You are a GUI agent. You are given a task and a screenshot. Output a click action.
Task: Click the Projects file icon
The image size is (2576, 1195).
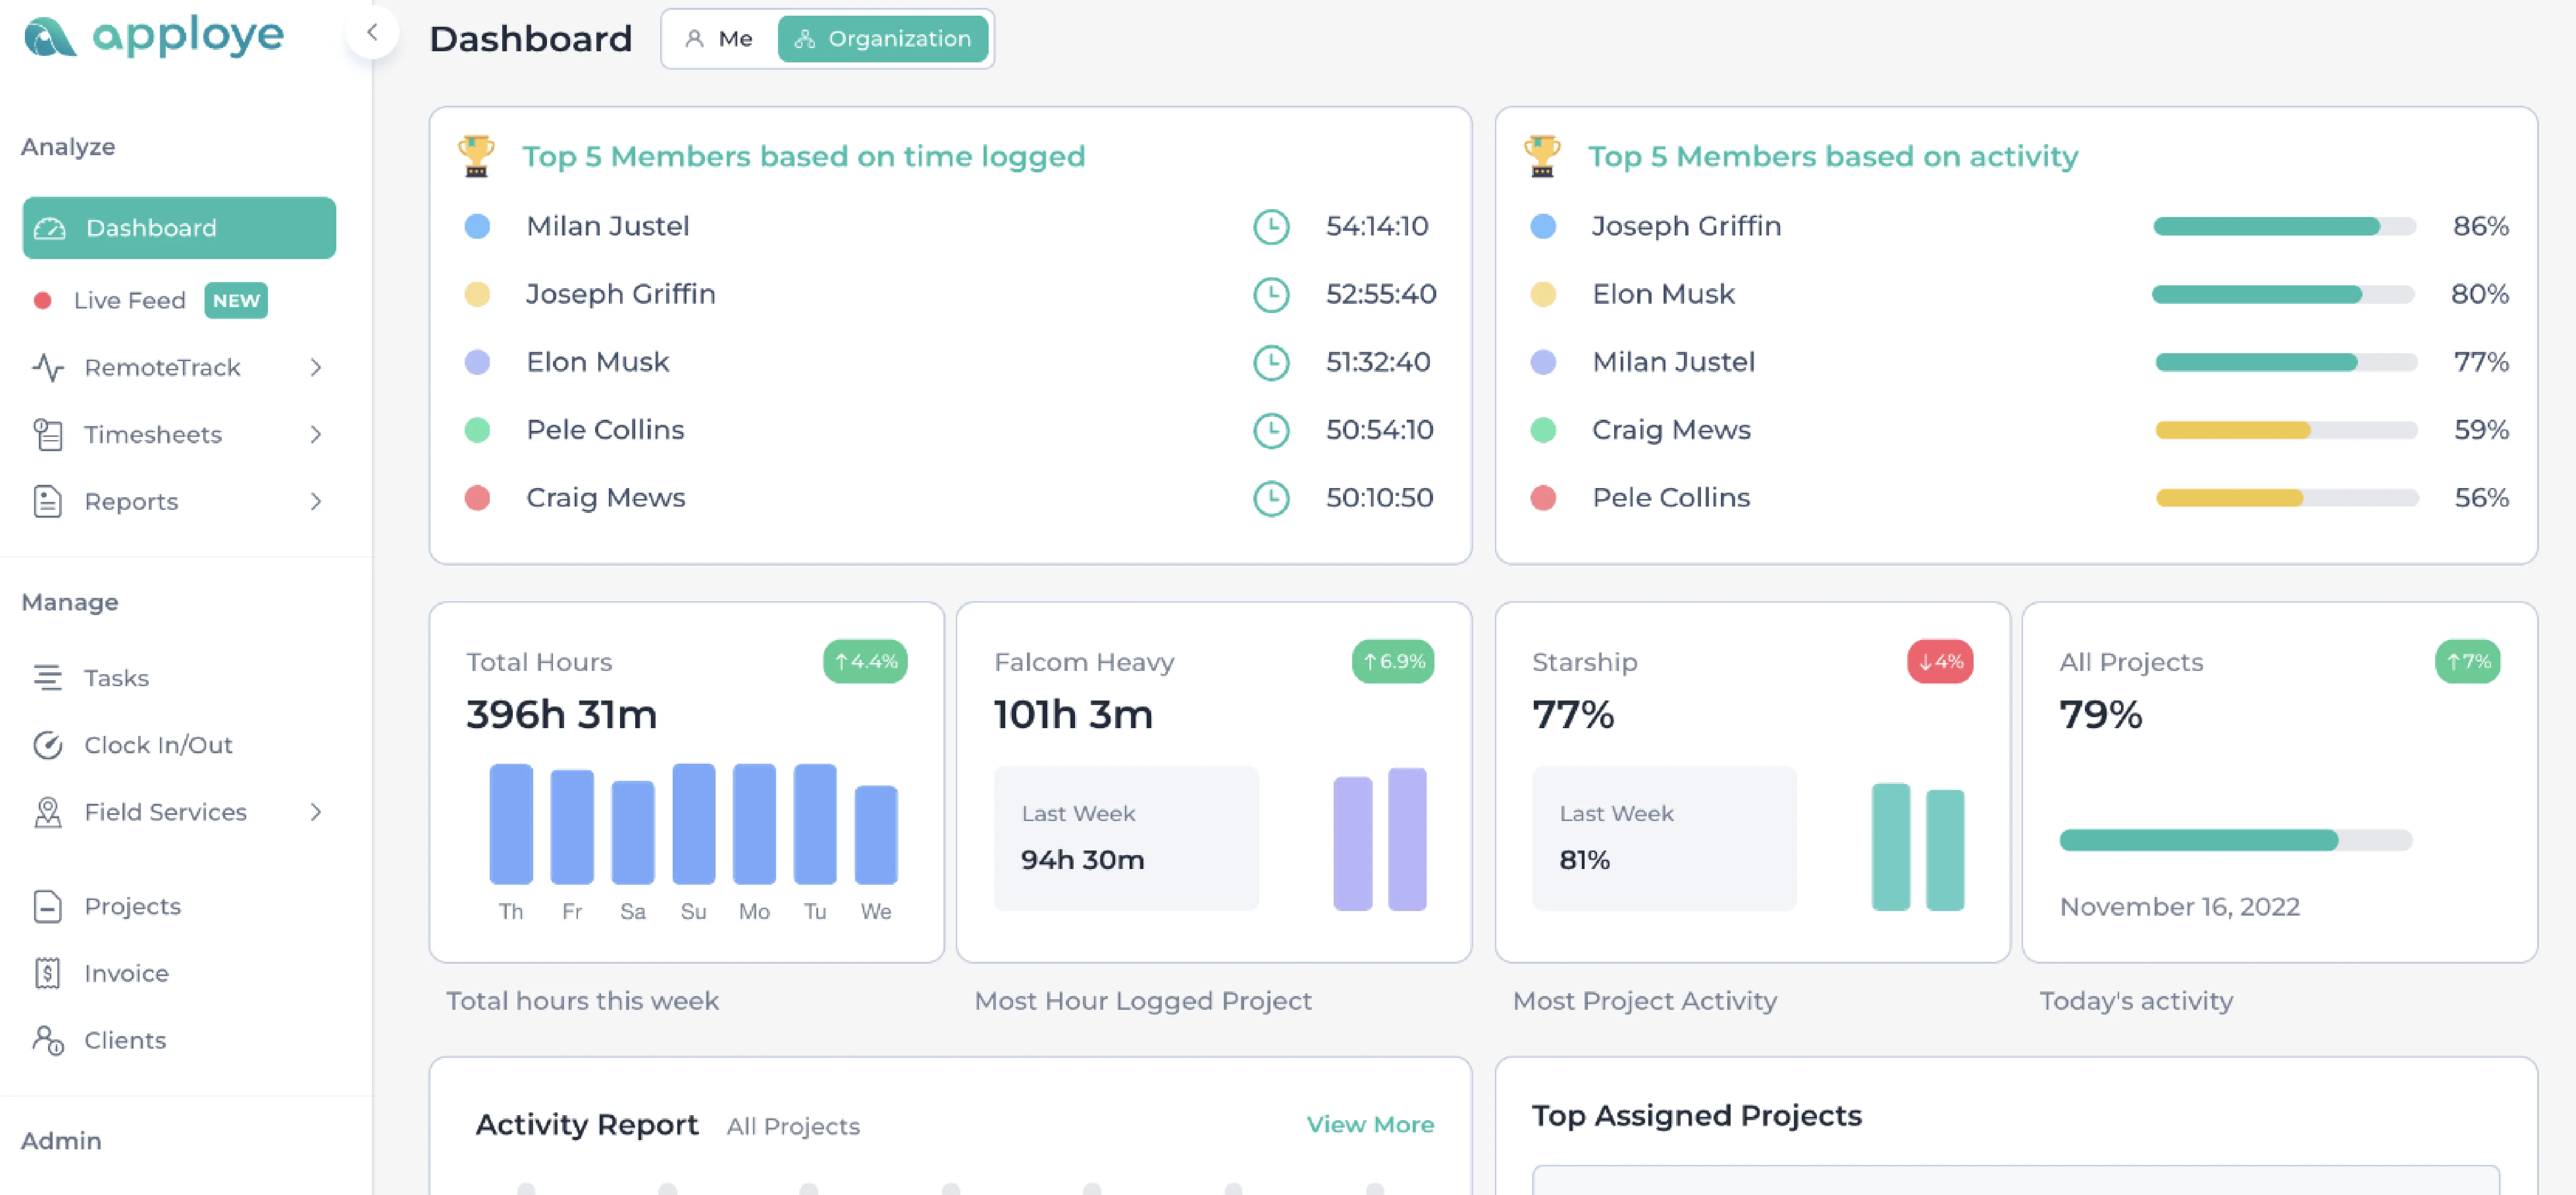coord(48,906)
